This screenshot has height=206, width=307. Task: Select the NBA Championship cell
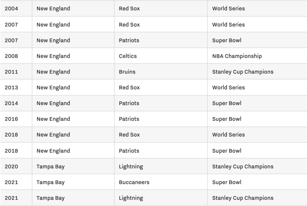257,56
